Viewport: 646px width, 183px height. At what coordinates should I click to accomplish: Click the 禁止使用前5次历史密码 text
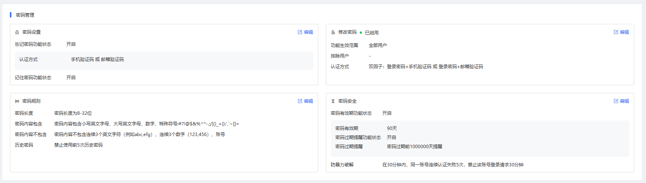click(78, 145)
